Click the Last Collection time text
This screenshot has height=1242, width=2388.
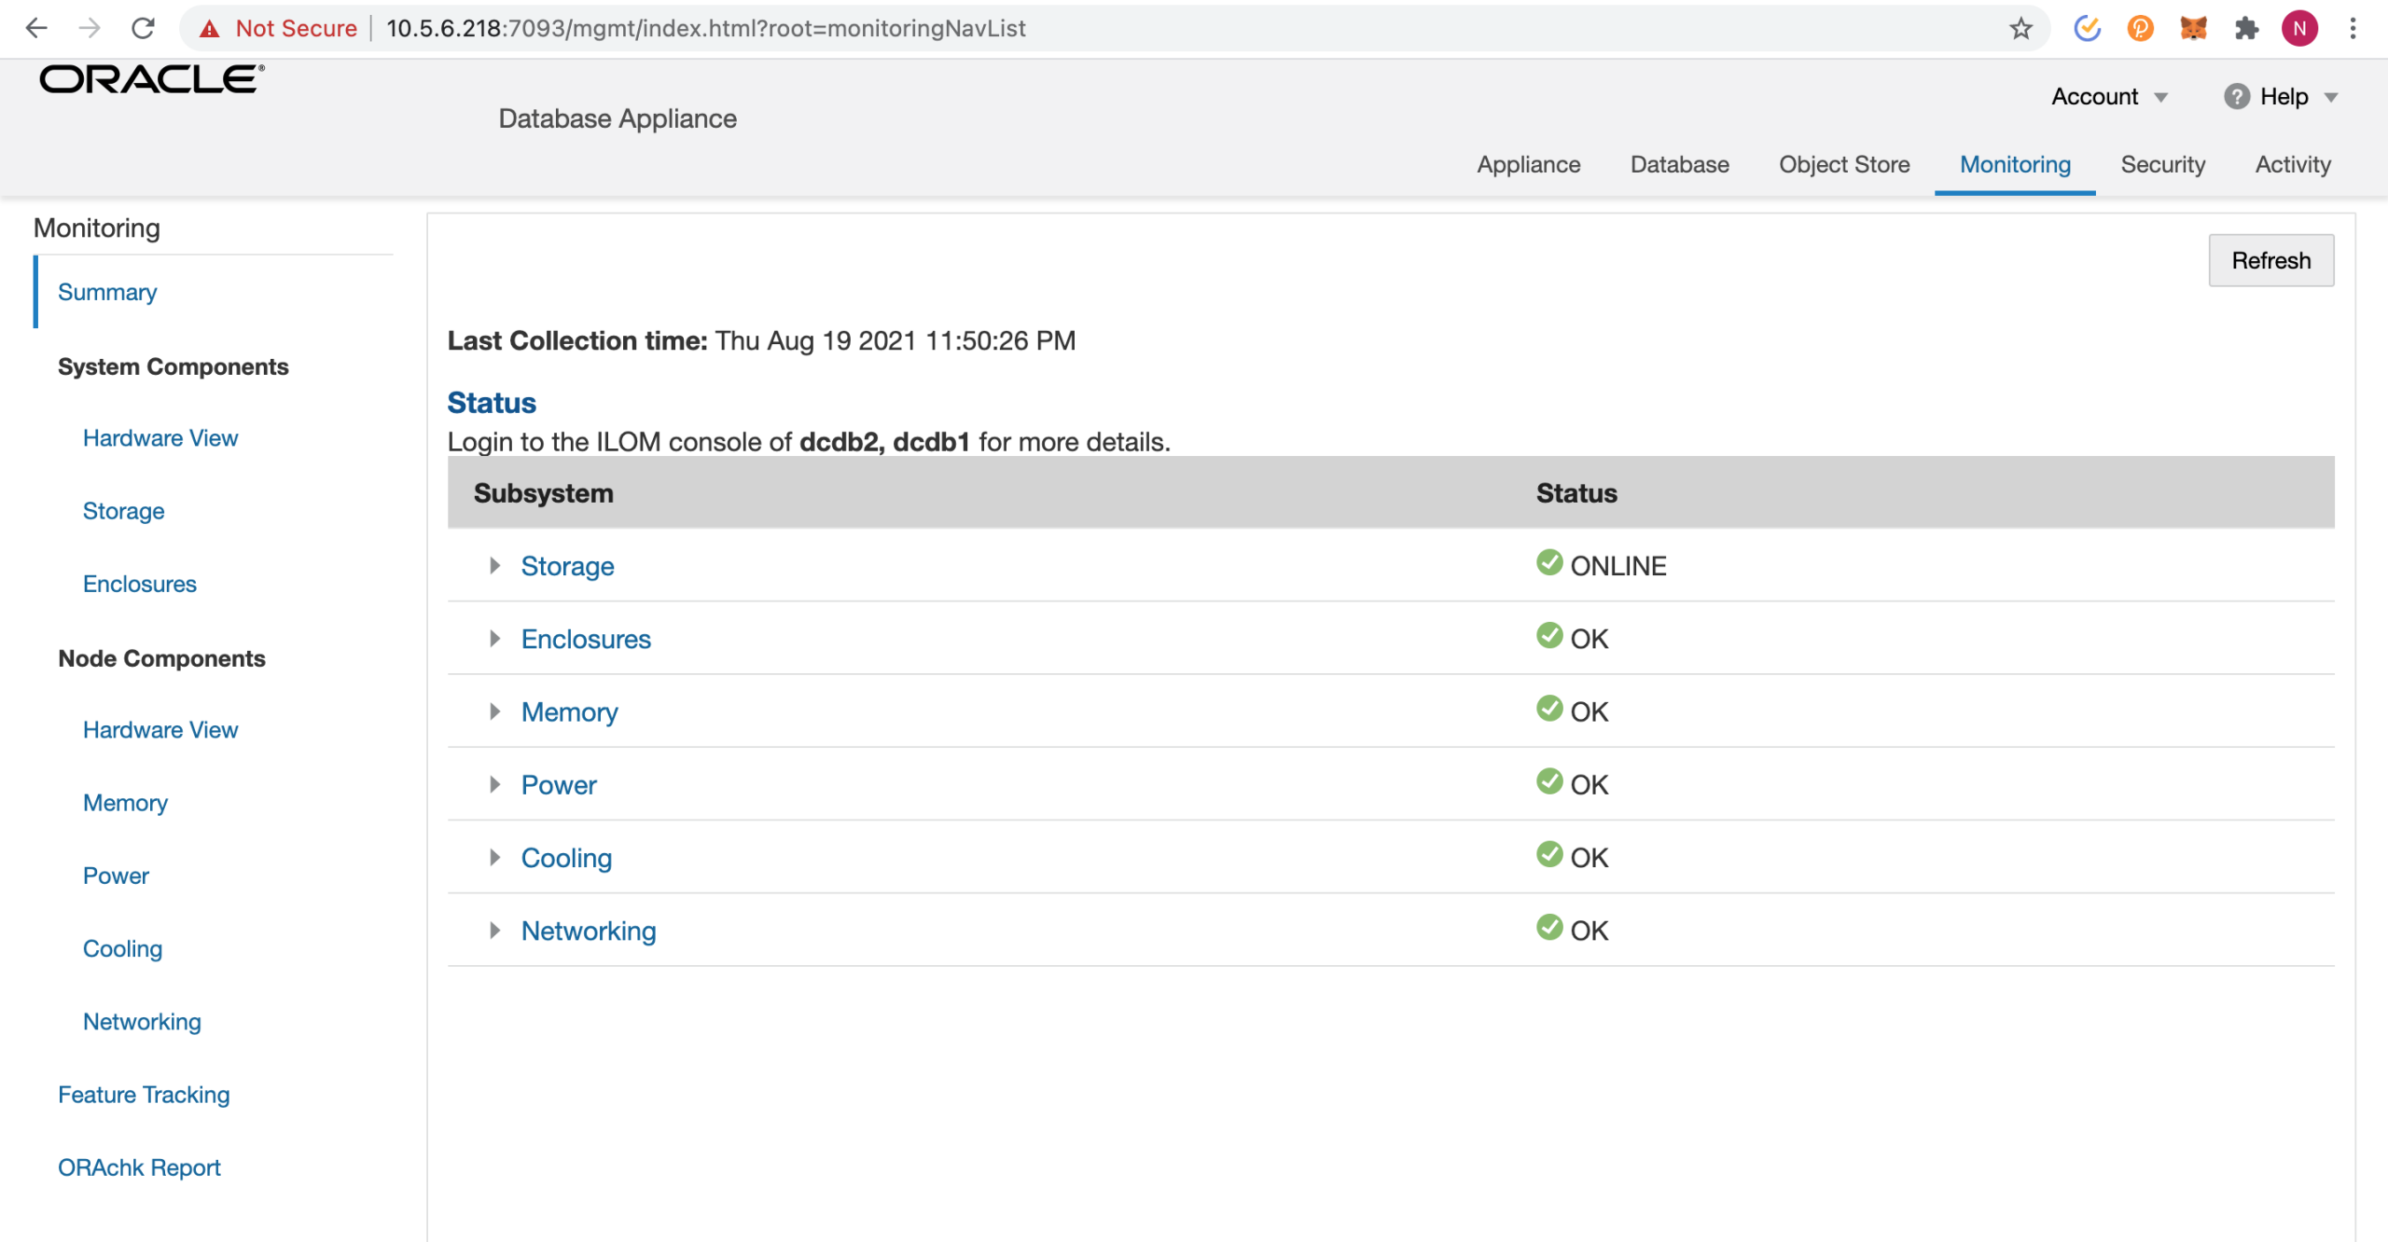point(761,340)
